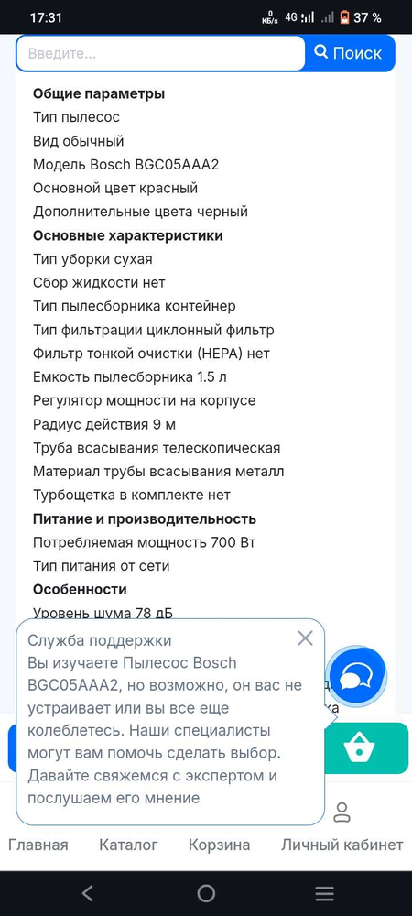Go to the Главная tab

tap(38, 845)
